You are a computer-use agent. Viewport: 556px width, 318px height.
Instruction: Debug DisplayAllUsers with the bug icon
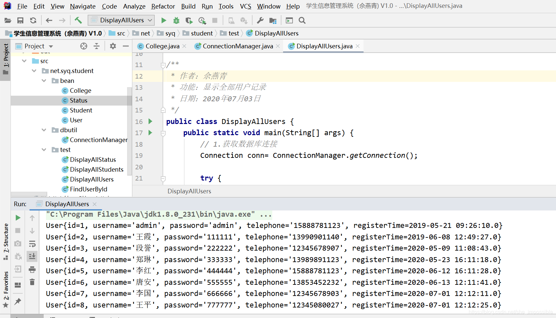point(176,20)
